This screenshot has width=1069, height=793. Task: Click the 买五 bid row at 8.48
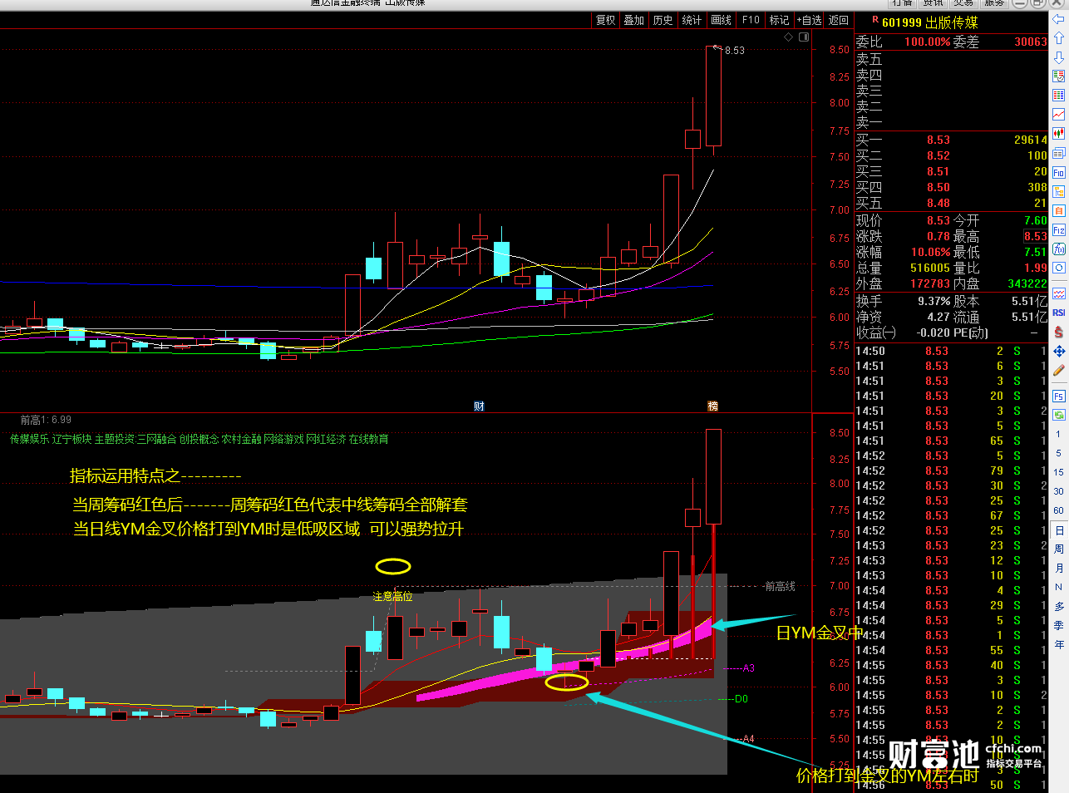tap(951, 203)
